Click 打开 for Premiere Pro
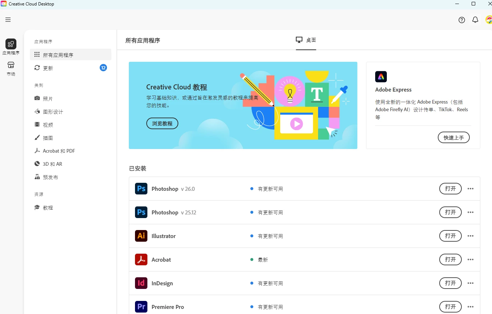492x314 pixels. [451, 307]
